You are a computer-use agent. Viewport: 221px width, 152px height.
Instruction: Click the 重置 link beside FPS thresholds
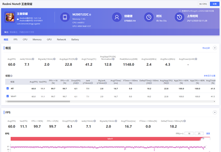click(x=208, y=134)
